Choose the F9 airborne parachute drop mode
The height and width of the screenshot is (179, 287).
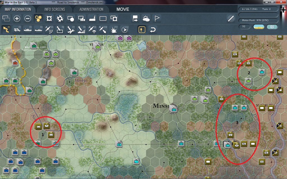tap(92, 29)
